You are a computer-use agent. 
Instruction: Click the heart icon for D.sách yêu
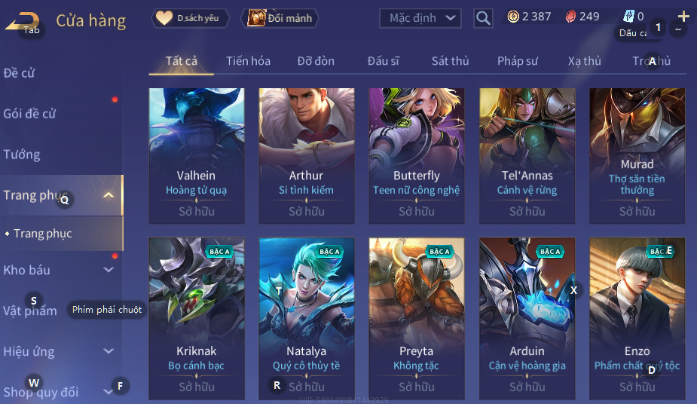(x=164, y=18)
